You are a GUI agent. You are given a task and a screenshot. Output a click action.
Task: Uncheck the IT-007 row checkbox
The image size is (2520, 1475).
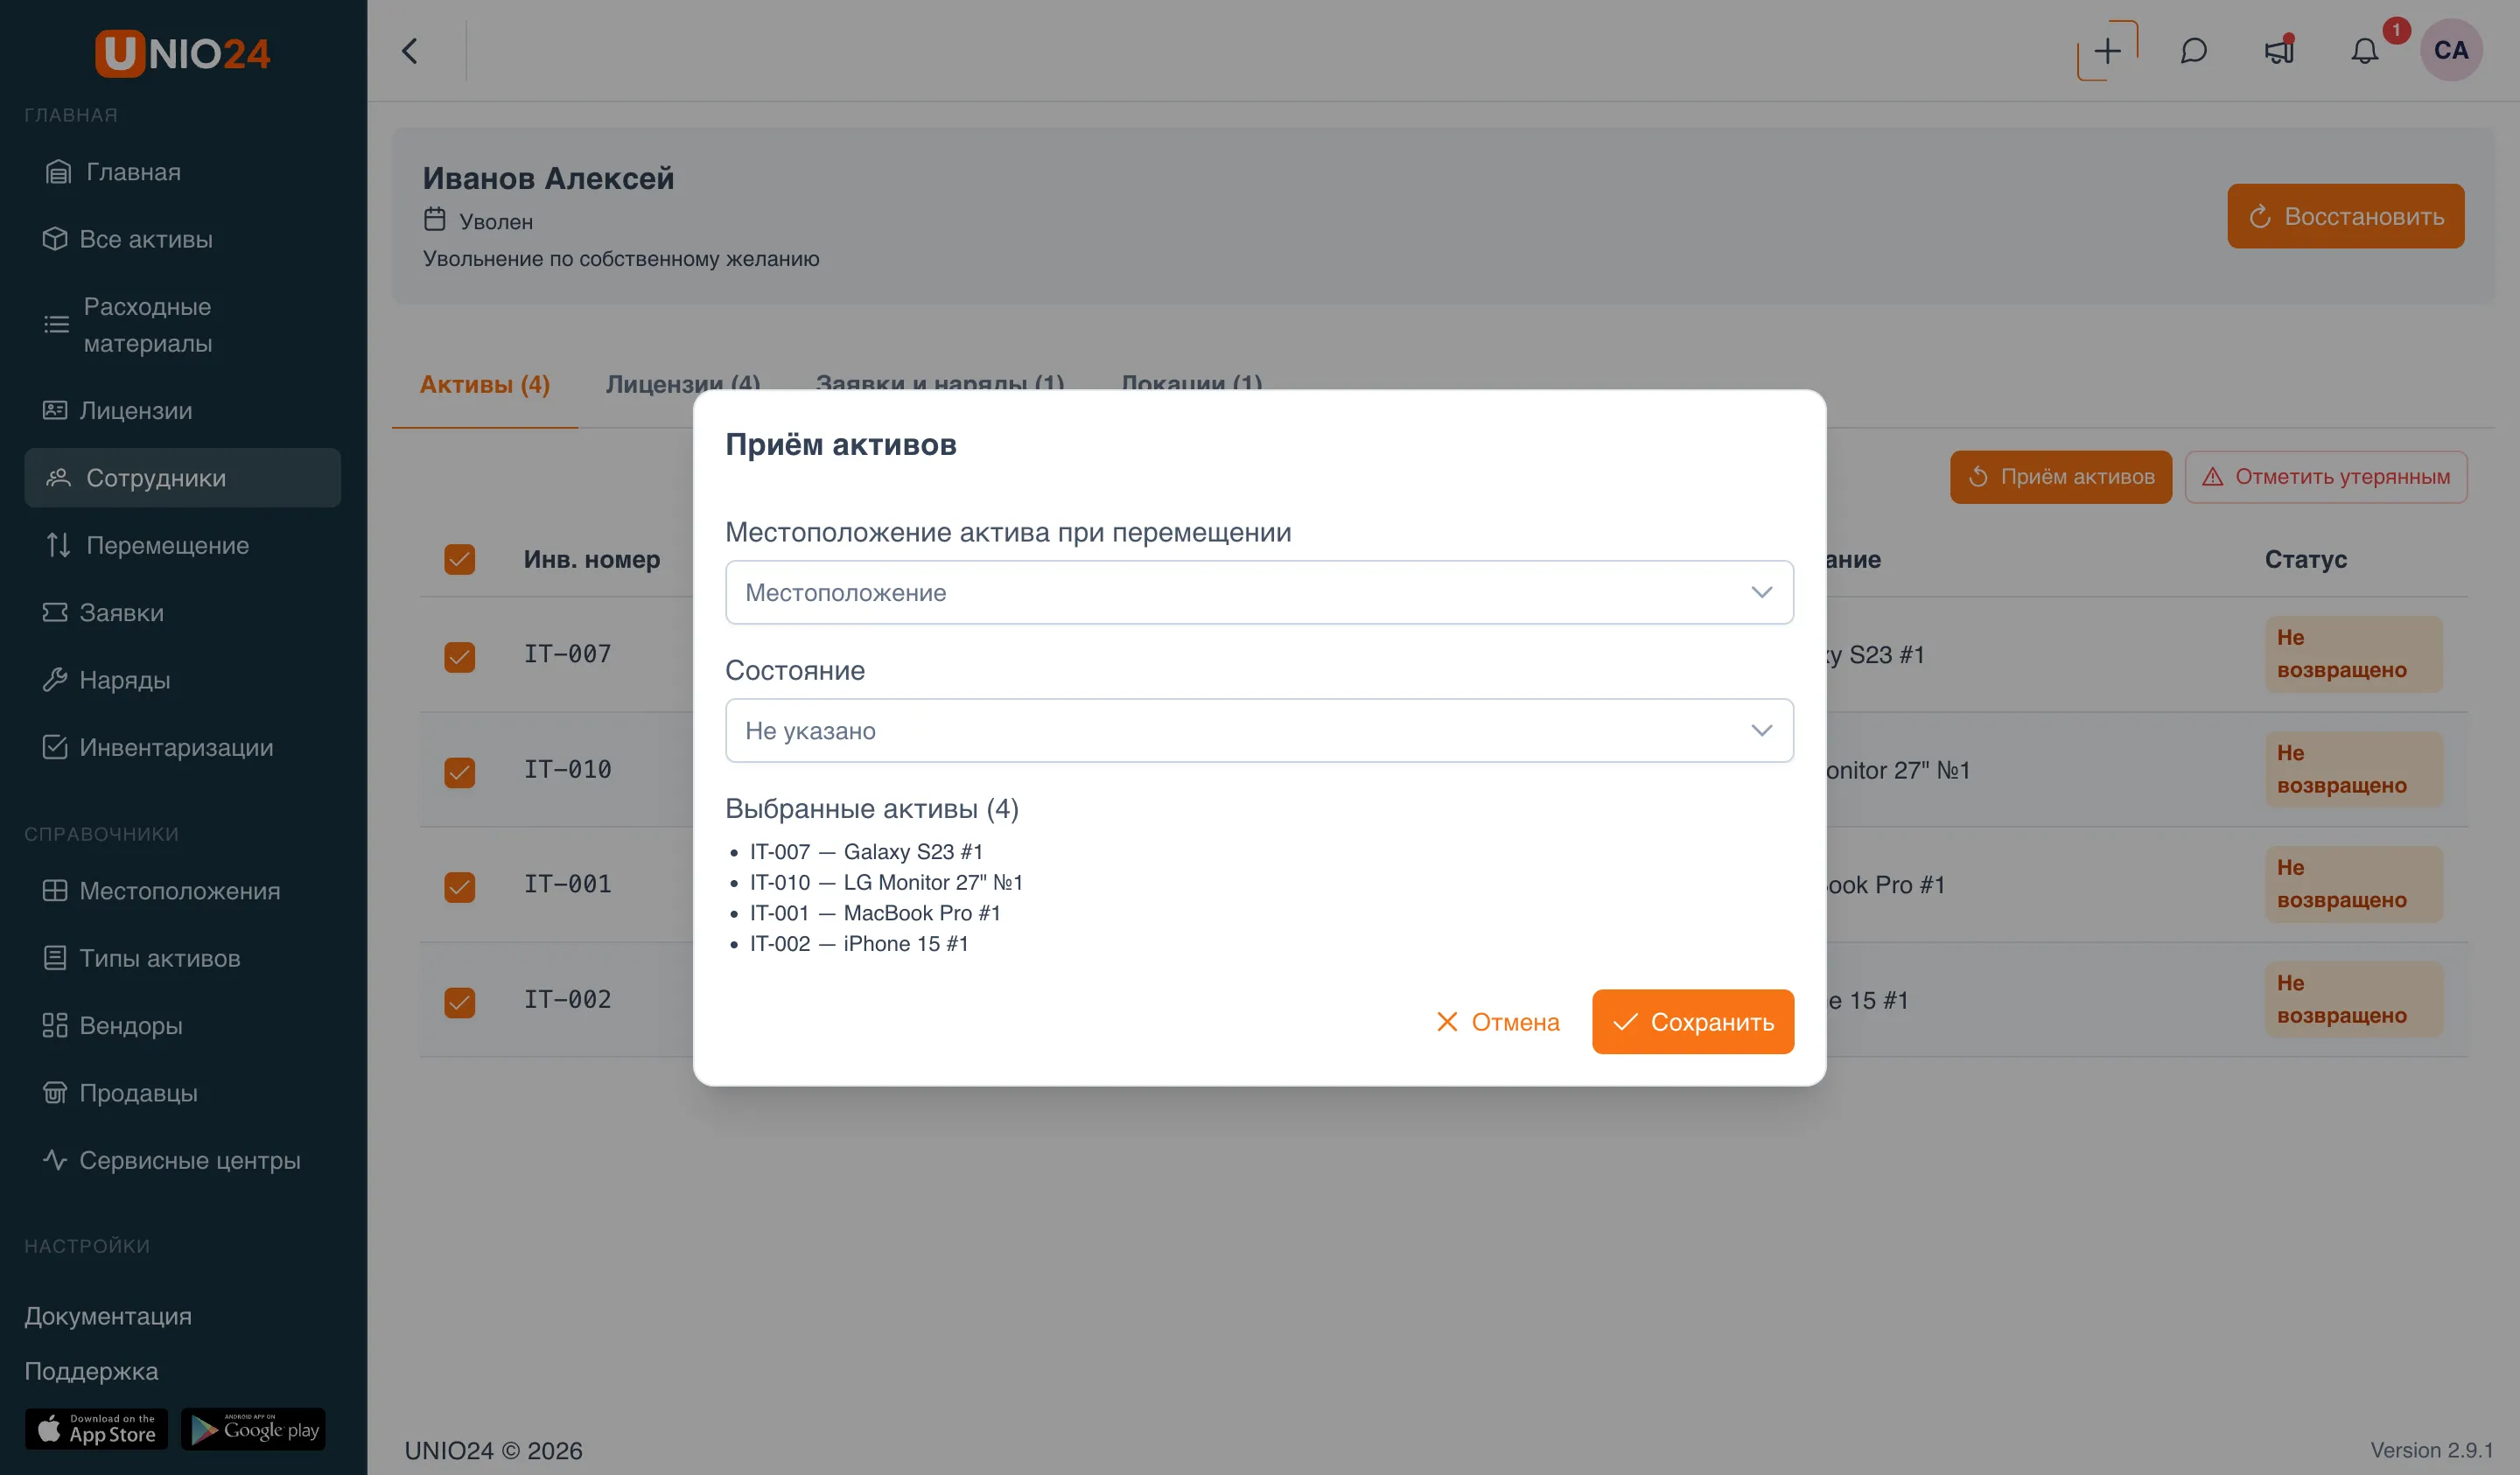(x=460, y=656)
